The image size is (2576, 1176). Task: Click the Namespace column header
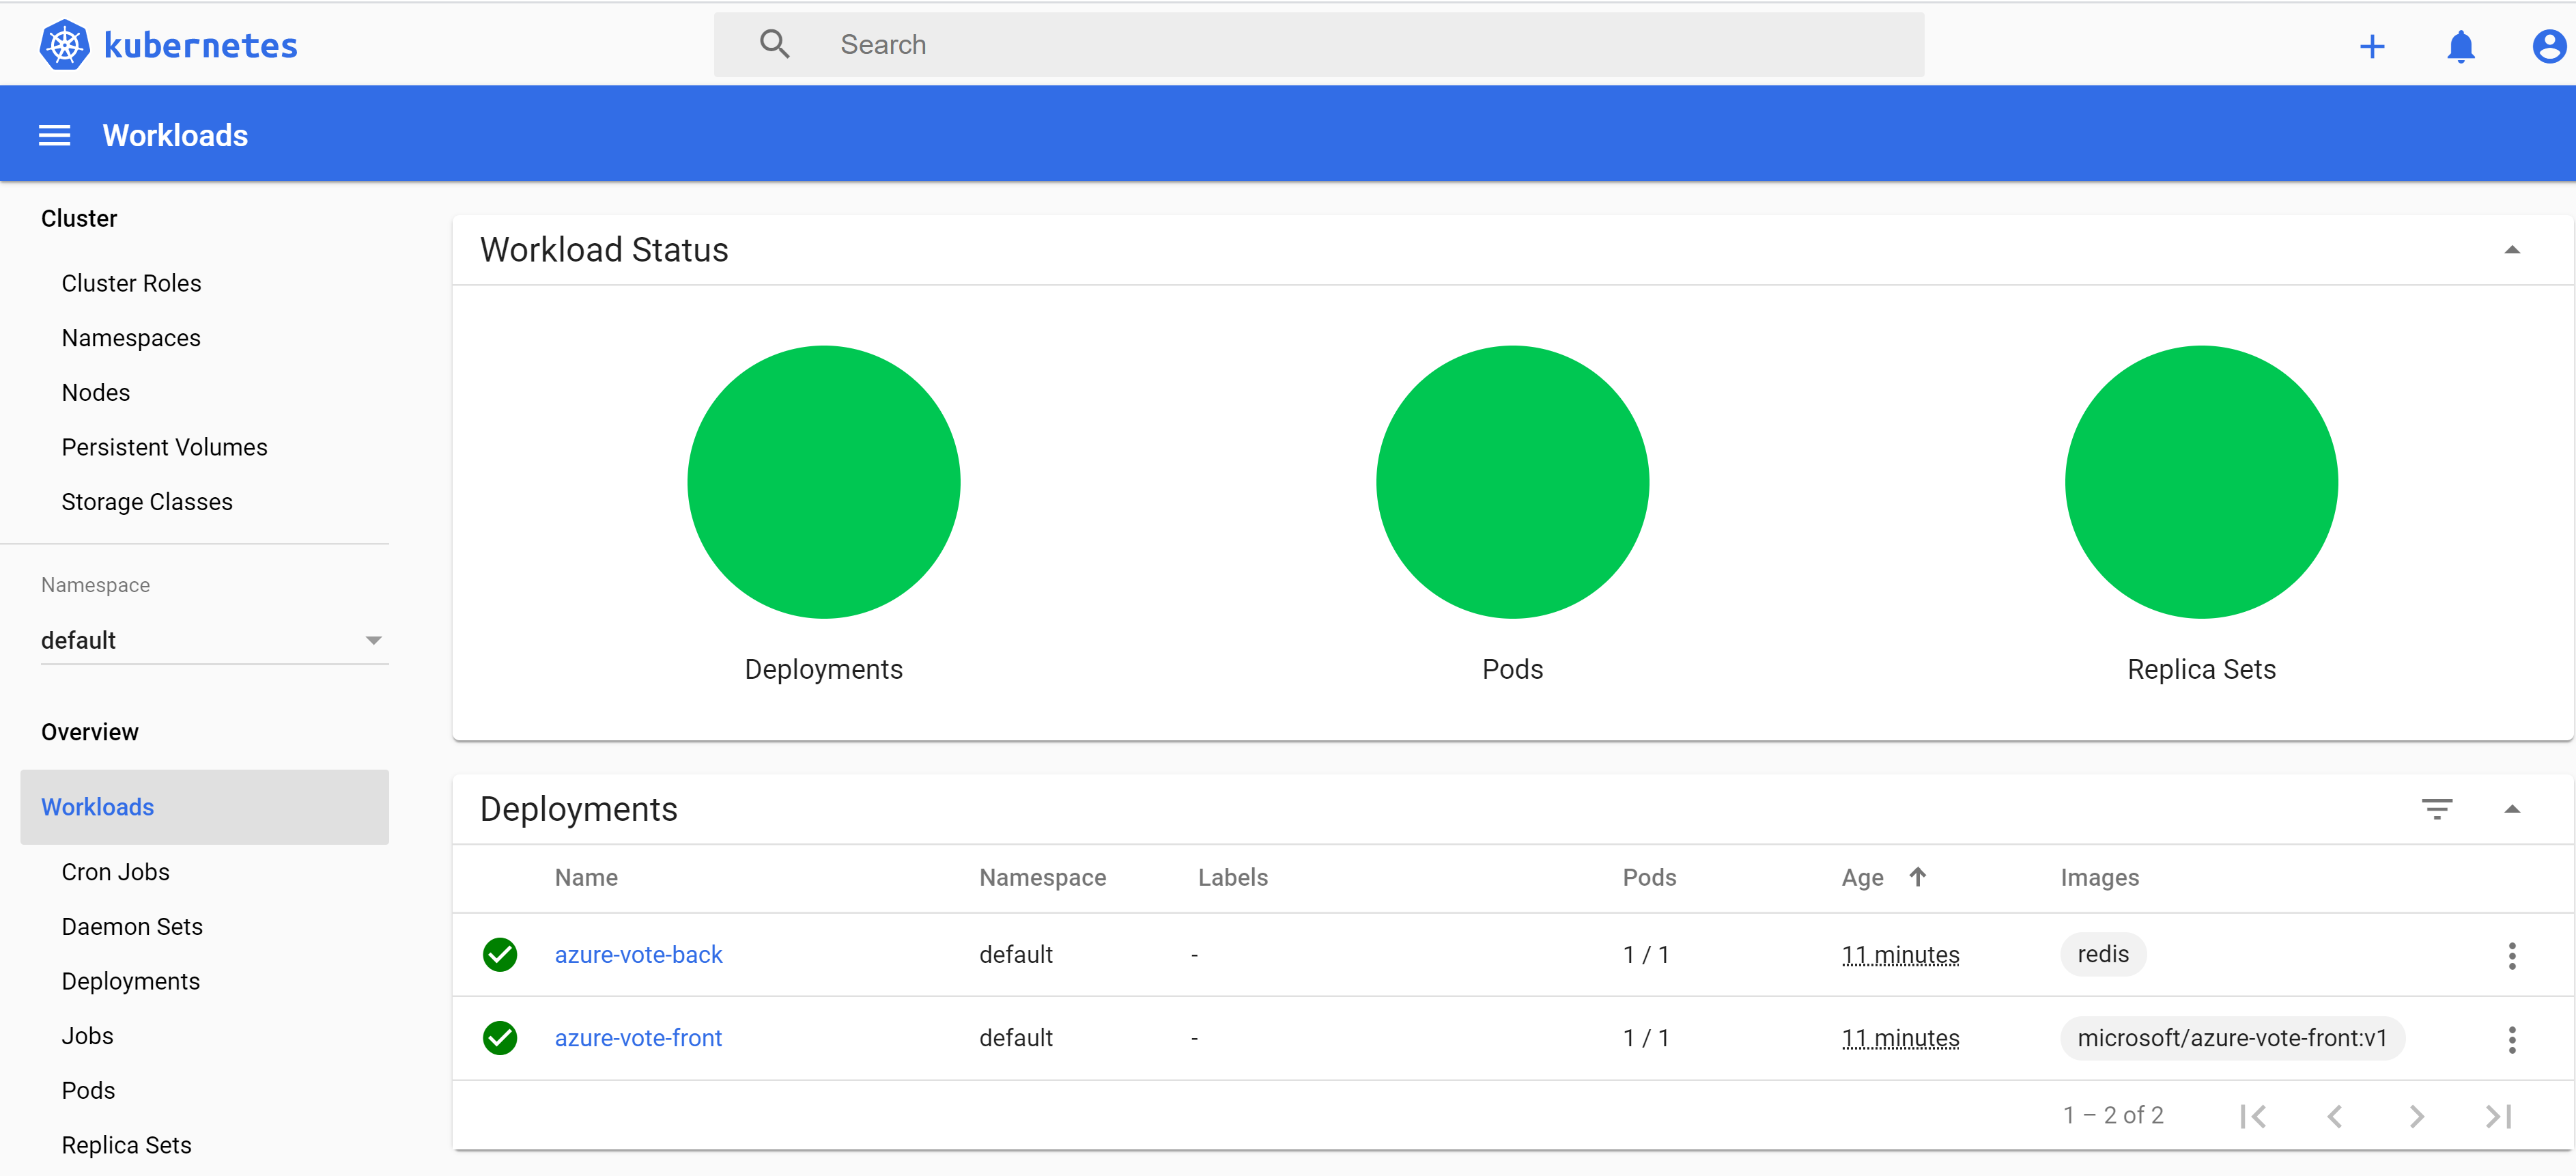(x=1042, y=877)
